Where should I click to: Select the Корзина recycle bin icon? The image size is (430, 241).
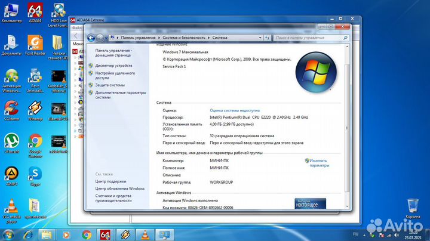pos(413,208)
